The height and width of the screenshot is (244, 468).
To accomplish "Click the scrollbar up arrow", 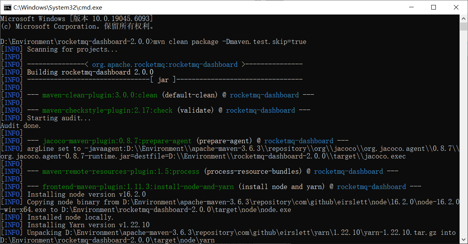I will coord(464,18).
